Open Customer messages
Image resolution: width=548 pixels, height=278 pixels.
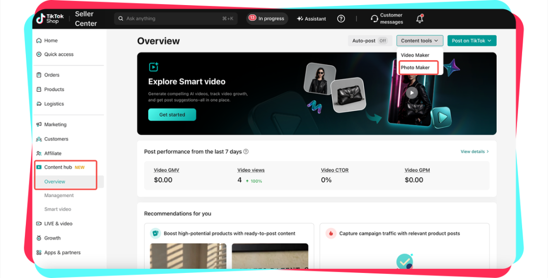(387, 19)
